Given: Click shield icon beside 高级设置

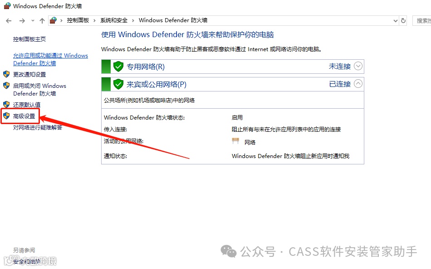Looking at the screenshot, I should (6, 116).
